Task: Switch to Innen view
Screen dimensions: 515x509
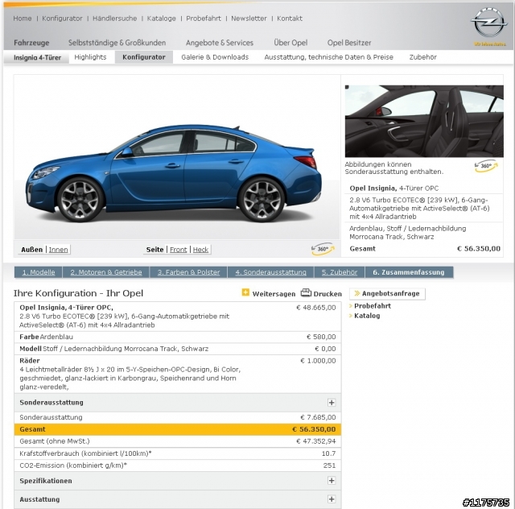Action: 58,250
